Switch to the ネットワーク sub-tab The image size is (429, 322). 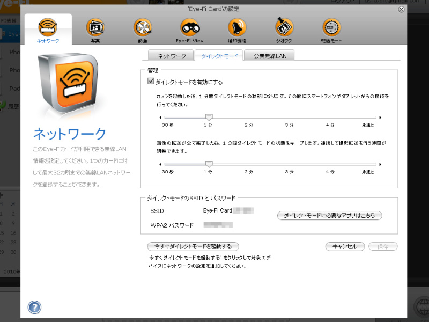tap(172, 56)
